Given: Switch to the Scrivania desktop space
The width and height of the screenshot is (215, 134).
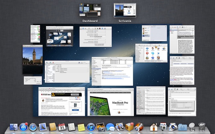Looking at the screenshot, I should (x=125, y=10).
